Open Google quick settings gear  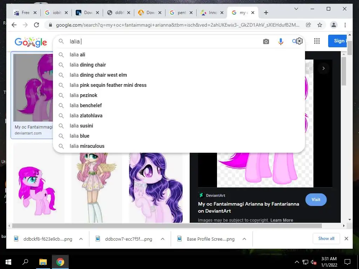[299, 41]
